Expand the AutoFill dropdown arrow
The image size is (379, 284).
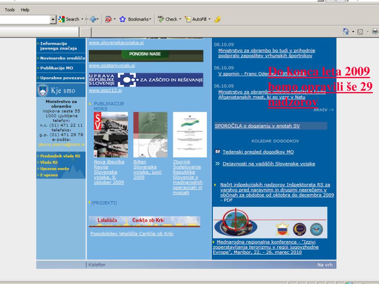(209, 19)
